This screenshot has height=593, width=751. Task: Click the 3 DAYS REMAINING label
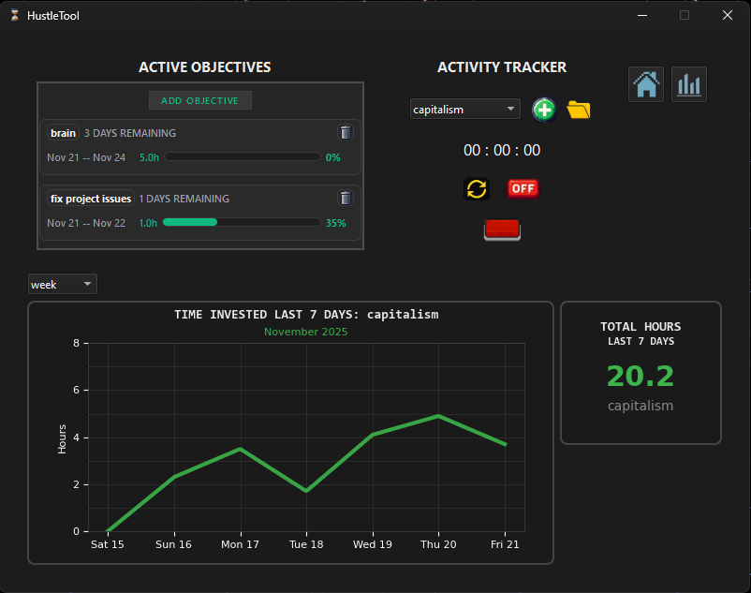[x=130, y=133]
